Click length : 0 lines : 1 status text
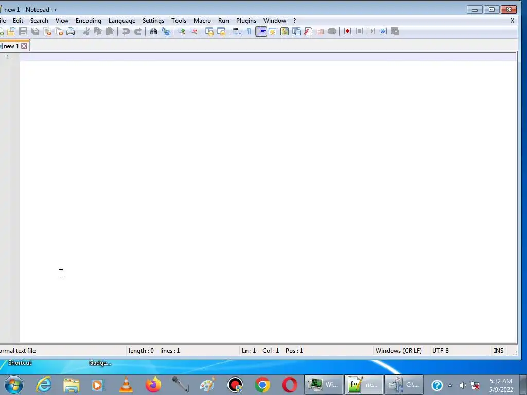527x395 pixels. (x=154, y=351)
